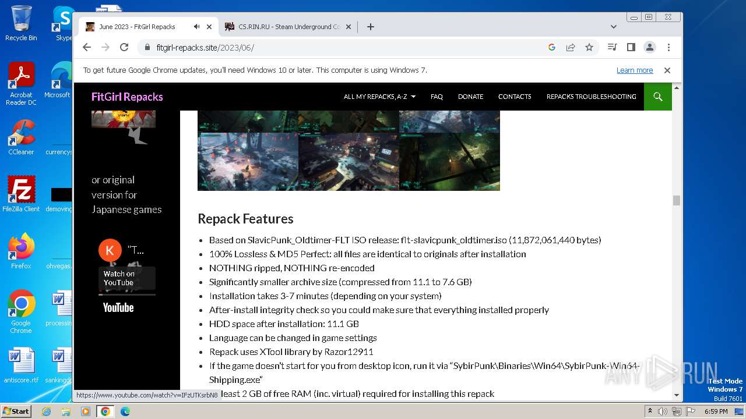Expand the ALL MY REPACKS, A-Z menu
Viewport: 746px width, 419px height.
tap(379, 97)
